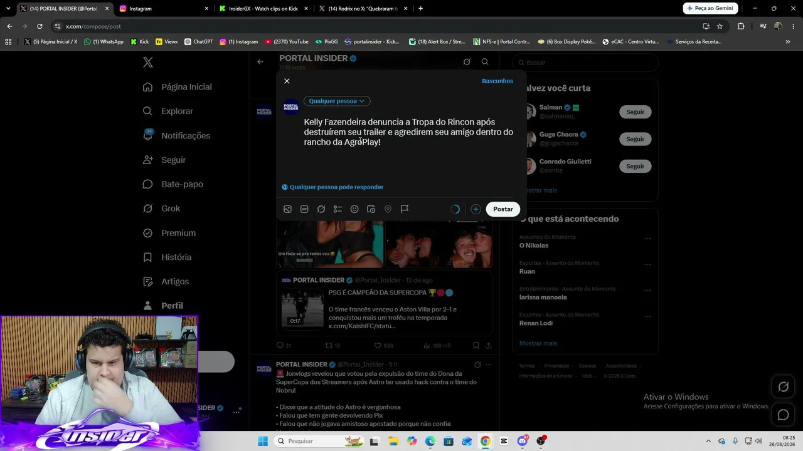This screenshot has height=451, width=803.
Task: Add a poll to the post
Action: point(338,209)
